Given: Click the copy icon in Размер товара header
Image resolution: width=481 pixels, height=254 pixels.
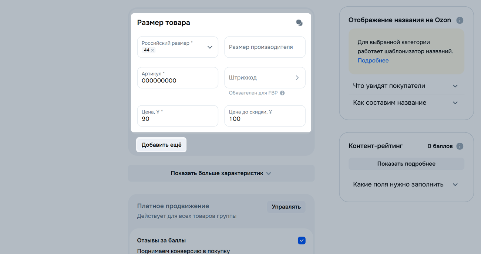Looking at the screenshot, I should click(x=299, y=23).
